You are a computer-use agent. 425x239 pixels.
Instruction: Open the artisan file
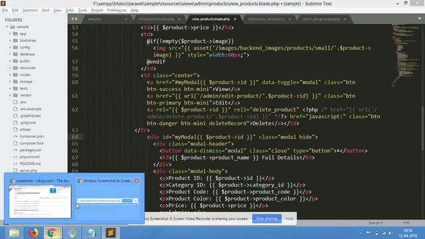25,129
